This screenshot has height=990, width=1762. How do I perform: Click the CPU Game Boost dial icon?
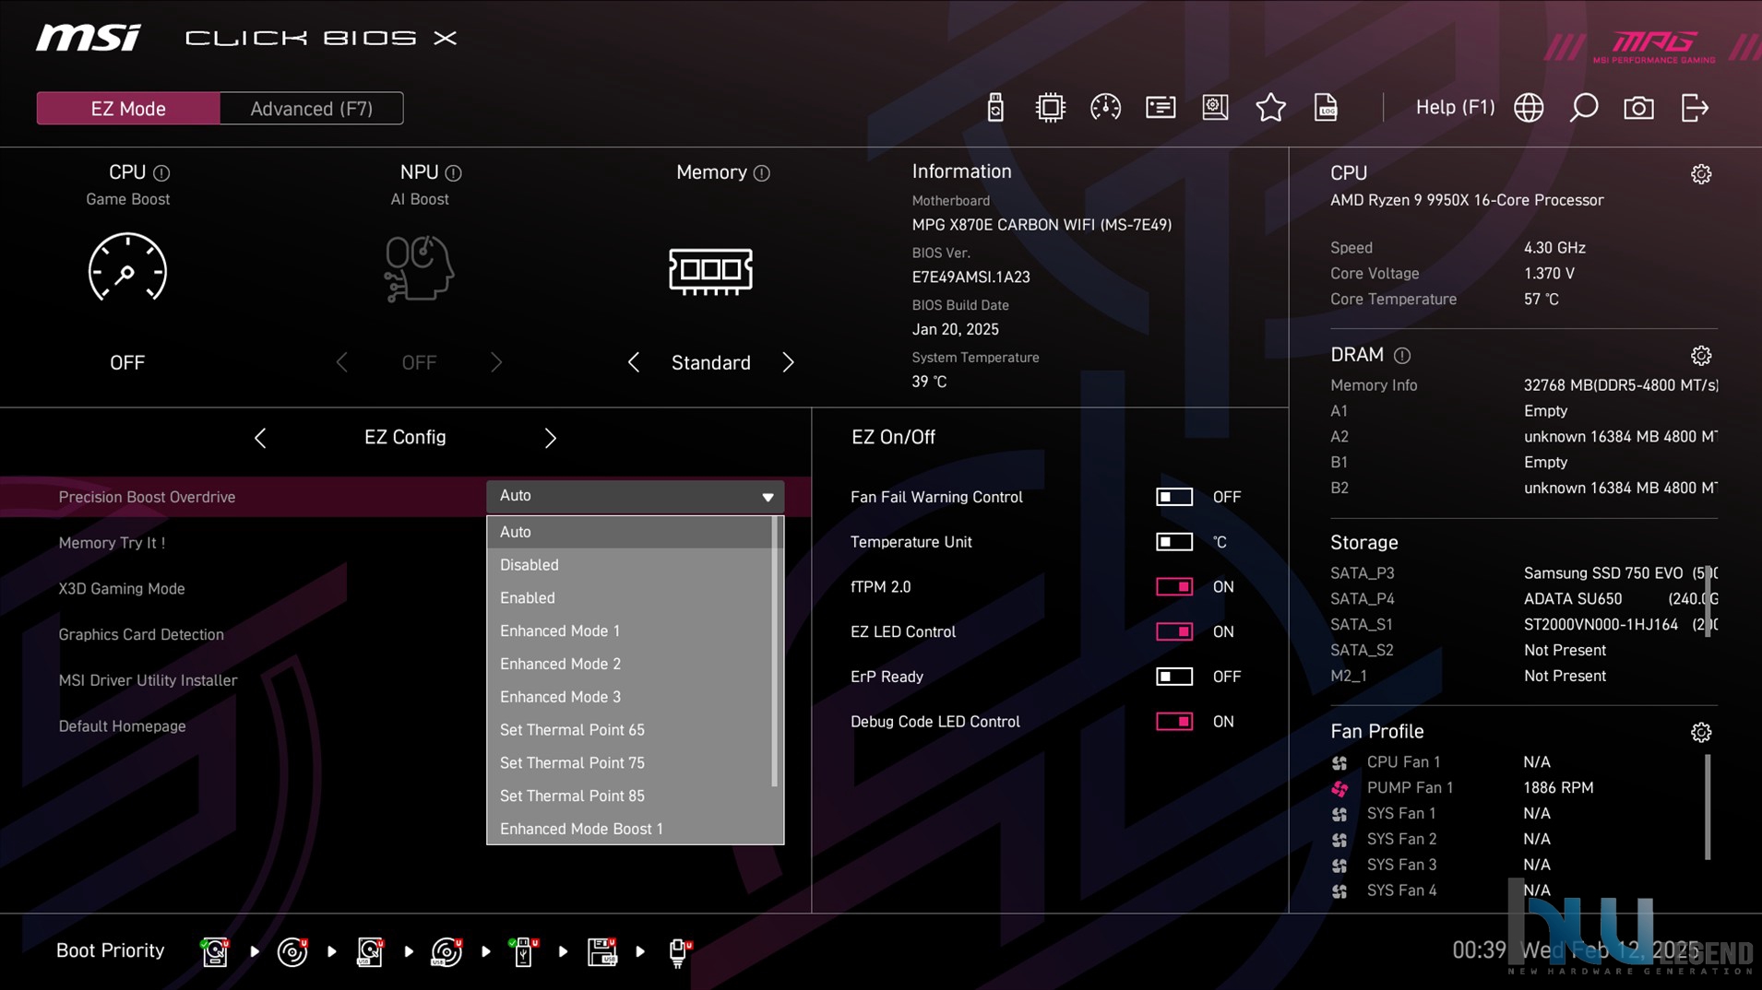pyautogui.click(x=127, y=268)
